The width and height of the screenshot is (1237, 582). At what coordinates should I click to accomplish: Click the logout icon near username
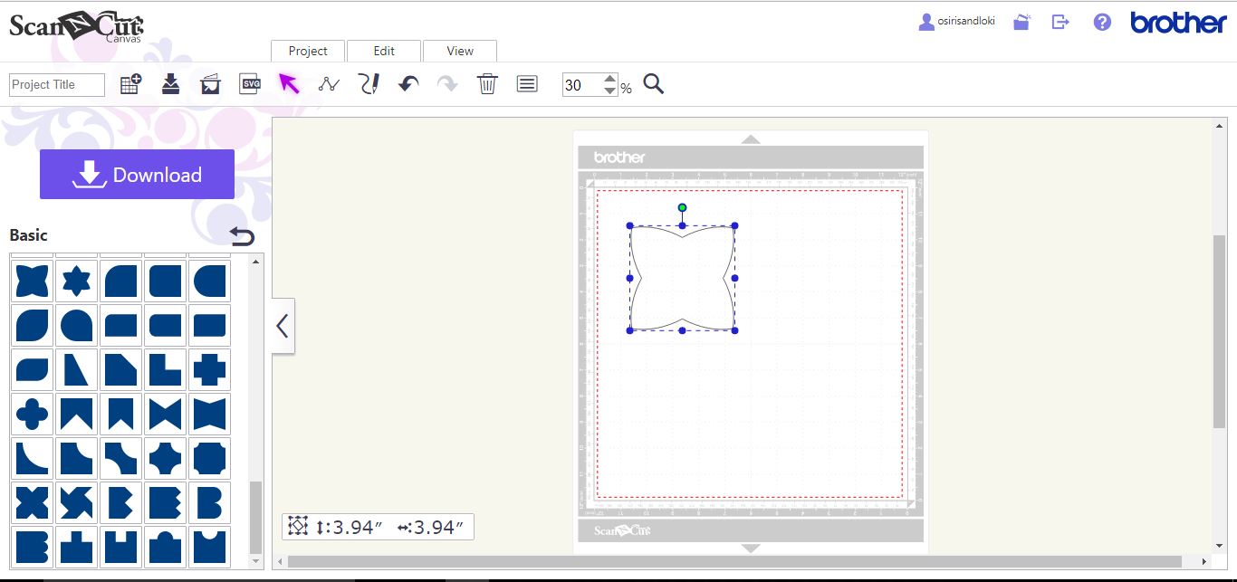1060,22
